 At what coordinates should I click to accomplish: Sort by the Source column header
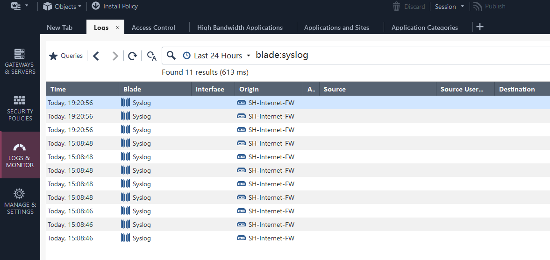pyautogui.click(x=378, y=89)
